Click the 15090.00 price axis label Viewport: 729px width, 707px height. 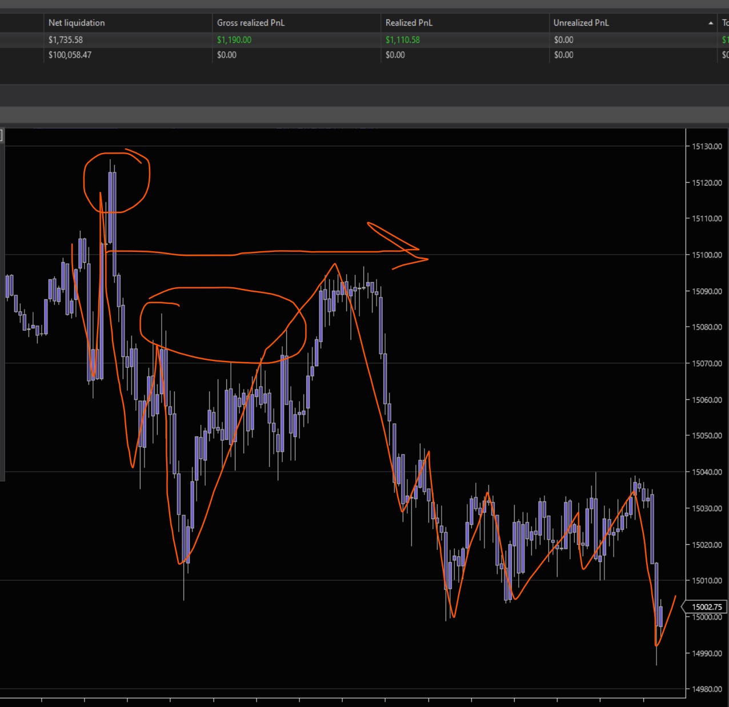[707, 291]
